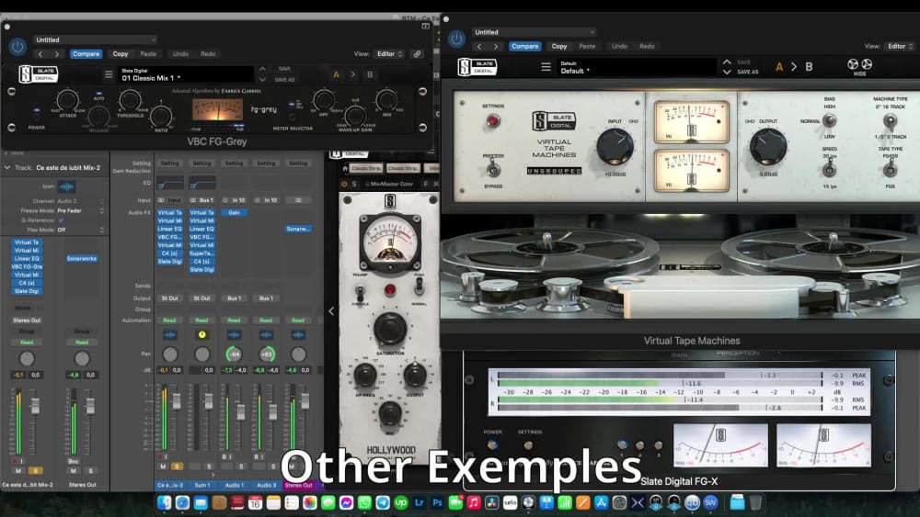This screenshot has width=920, height=517.
Task: Click the Bnc button on the inspector Stereo Out strip
Action: click(74, 461)
